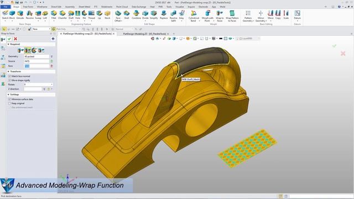Select the Rib tool

point(84,15)
